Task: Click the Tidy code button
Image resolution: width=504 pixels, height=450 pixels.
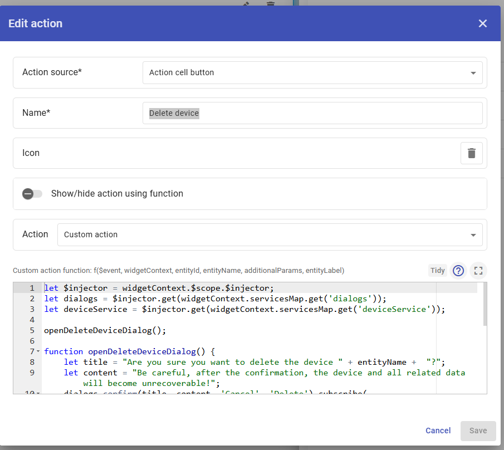Action: click(437, 271)
